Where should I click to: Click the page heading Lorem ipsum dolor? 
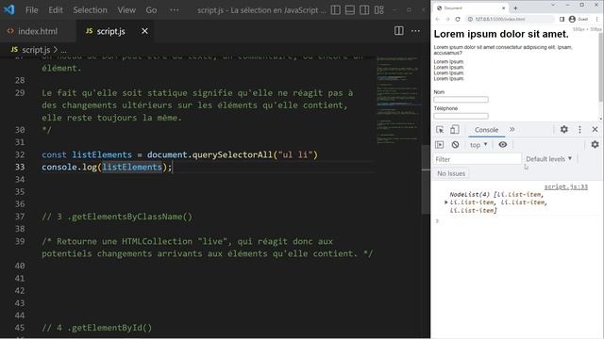(x=501, y=34)
